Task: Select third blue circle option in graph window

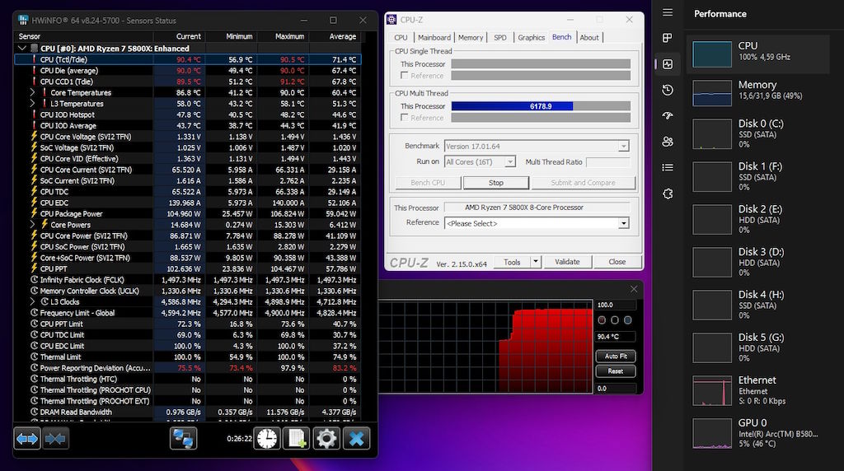Action: 627,320
